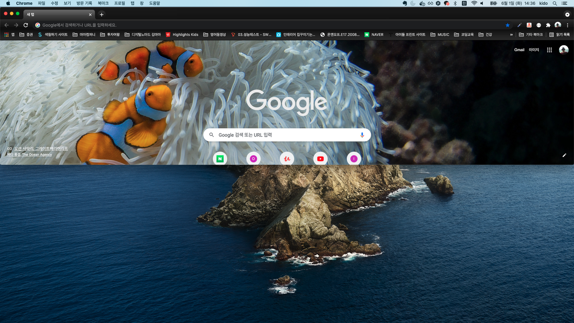574x323 pixels.
Task: Open macOS Spotlight search icon
Action: (x=555, y=3)
